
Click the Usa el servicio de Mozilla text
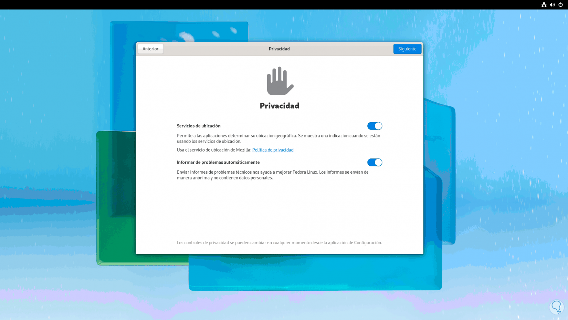point(214,150)
